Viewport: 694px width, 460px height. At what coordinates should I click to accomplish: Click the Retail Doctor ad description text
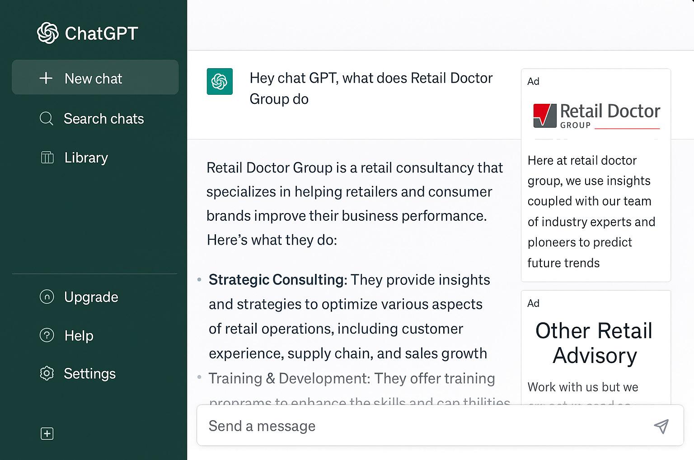(x=591, y=211)
